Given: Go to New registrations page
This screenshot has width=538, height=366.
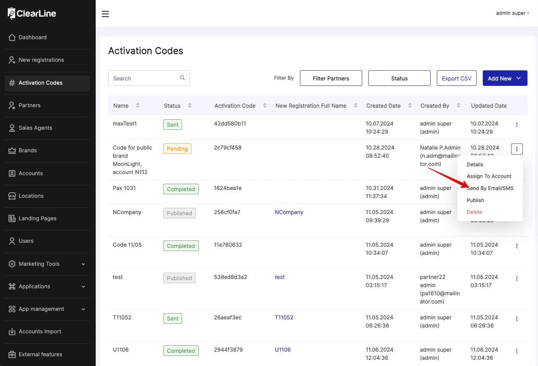Looking at the screenshot, I should pos(47,60).
